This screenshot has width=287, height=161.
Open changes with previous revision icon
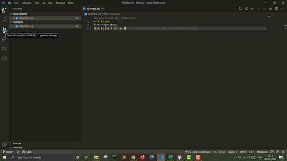(x=252, y=9)
